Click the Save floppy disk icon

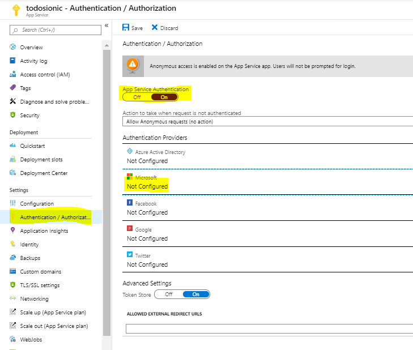click(x=126, y=27)
